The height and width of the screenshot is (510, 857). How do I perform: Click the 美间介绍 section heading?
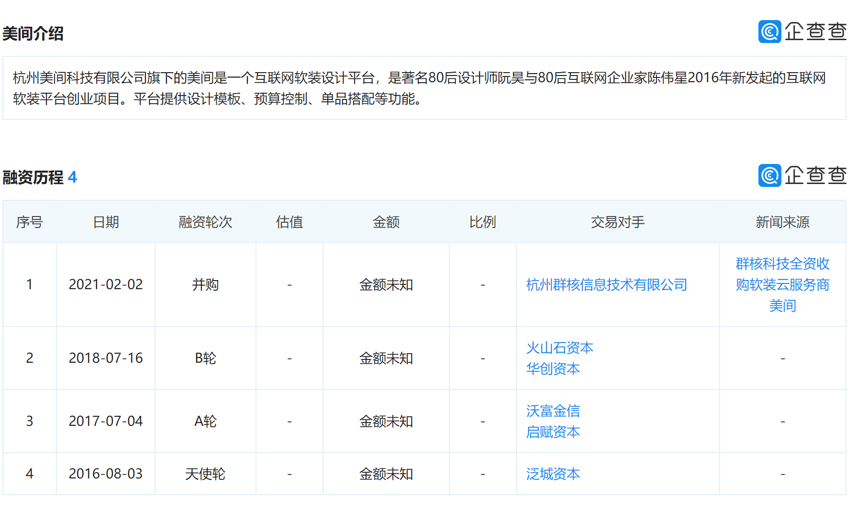33,33
